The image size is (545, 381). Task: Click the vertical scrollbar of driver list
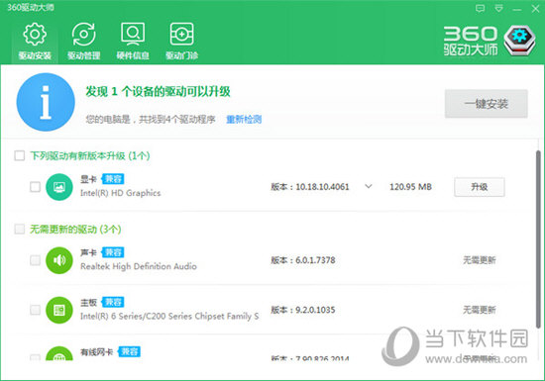click(538, 239)
